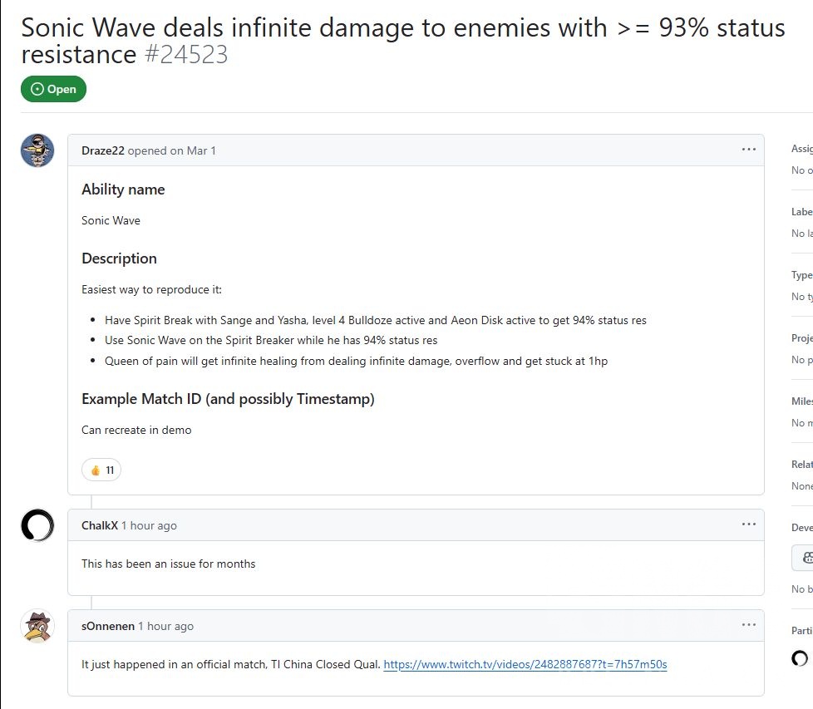Click the Type section in the sidebar

click(801, 274)
